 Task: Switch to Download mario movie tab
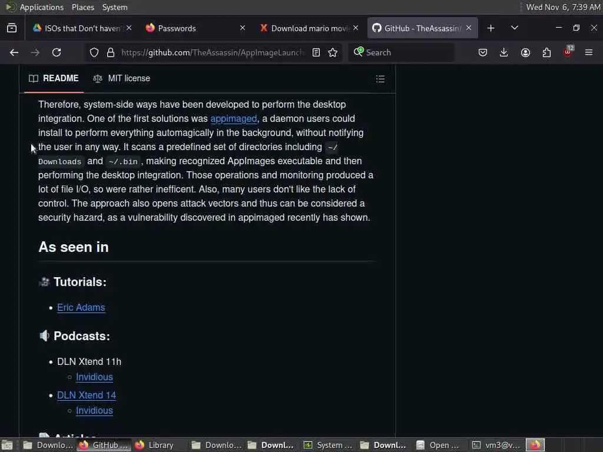309,28
